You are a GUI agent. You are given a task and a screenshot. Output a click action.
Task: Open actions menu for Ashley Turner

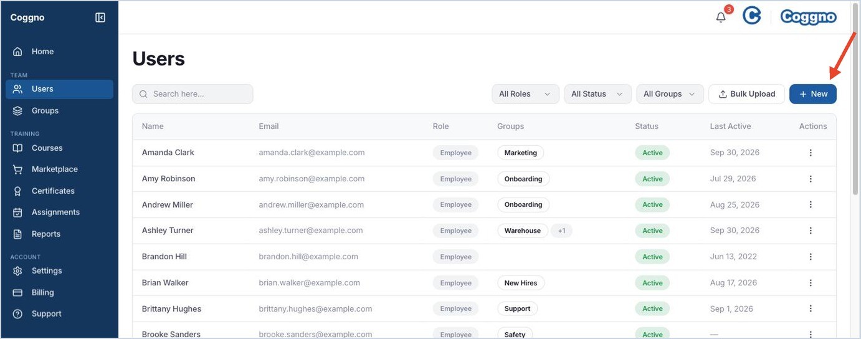pos(811,231)
